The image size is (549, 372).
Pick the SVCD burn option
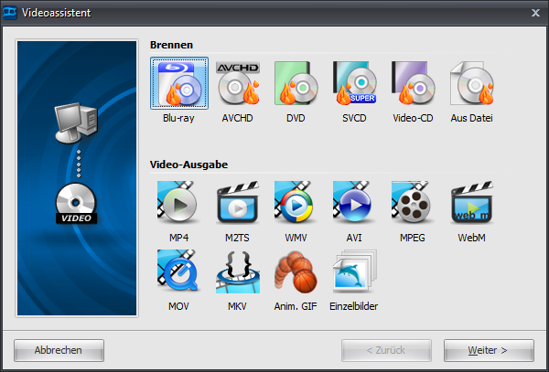click(x=355, y=85)
